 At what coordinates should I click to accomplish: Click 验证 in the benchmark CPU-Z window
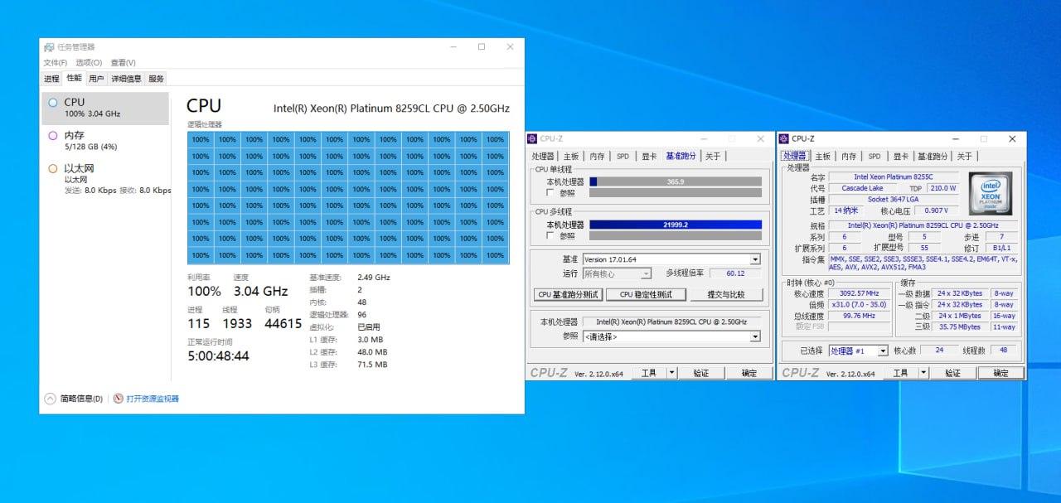(x=701, y=373)
